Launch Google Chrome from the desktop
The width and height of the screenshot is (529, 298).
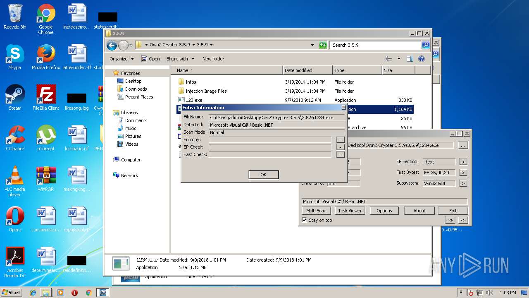click(x=46, y=19)
